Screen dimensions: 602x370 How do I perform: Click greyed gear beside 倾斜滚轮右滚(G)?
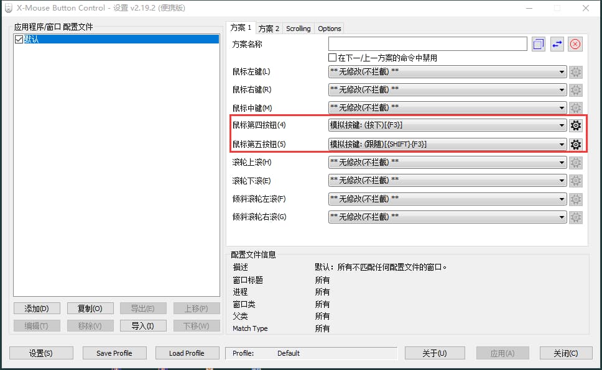tap(575, 217)
